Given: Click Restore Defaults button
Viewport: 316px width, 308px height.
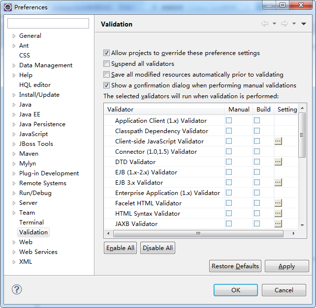Looking at the screenshot, I should (x=235, y=266).
